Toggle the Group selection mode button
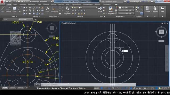The image size is (170, 95). (142, 13)
